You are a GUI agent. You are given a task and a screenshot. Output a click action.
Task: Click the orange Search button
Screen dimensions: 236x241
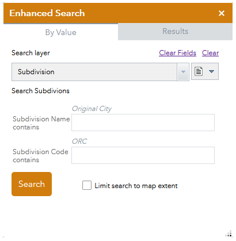tap(32, 184)
